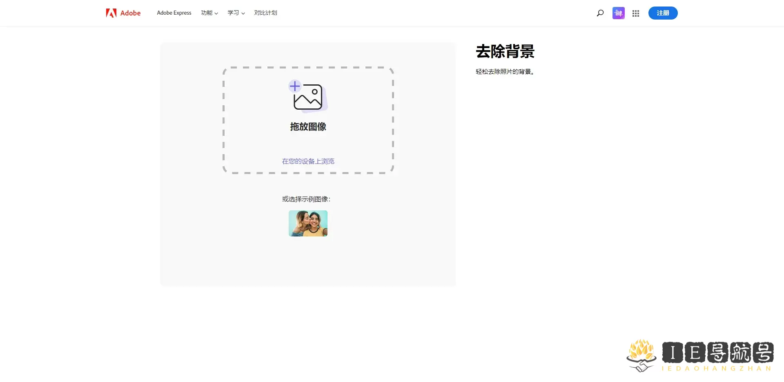Click the 轻松去除照片的背景 description text

coord(504,71)
